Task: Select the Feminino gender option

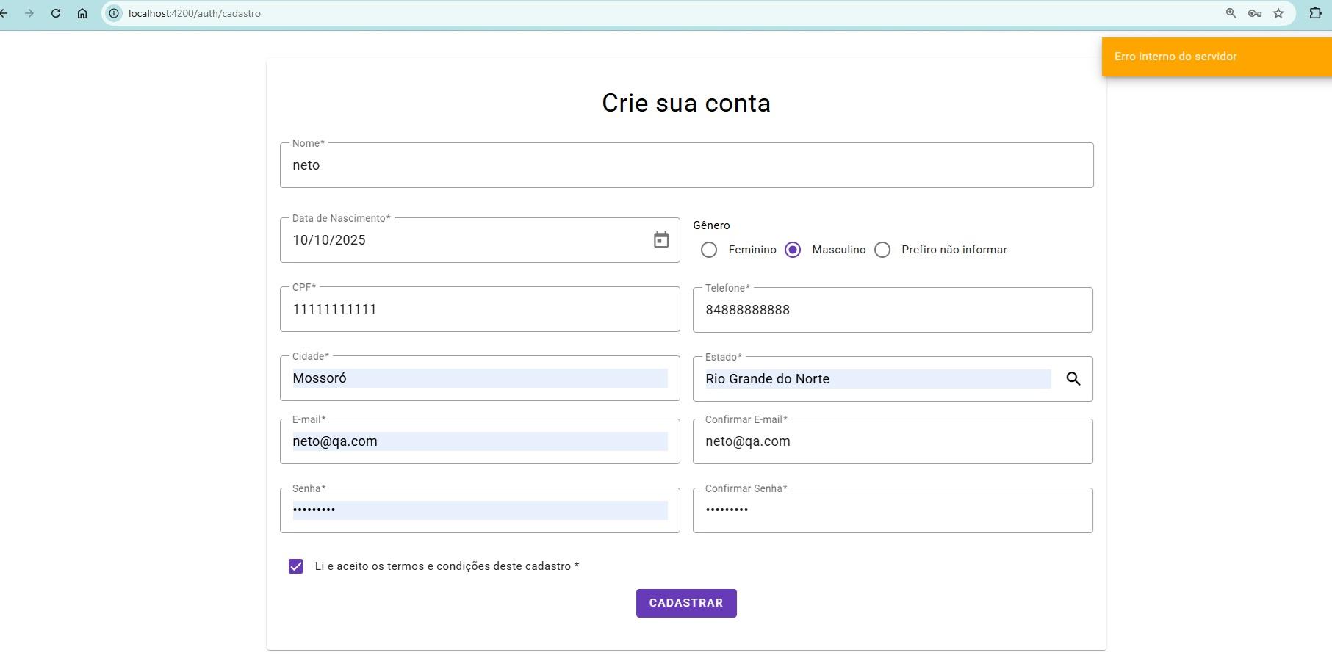Action: (x=709, y=250)
